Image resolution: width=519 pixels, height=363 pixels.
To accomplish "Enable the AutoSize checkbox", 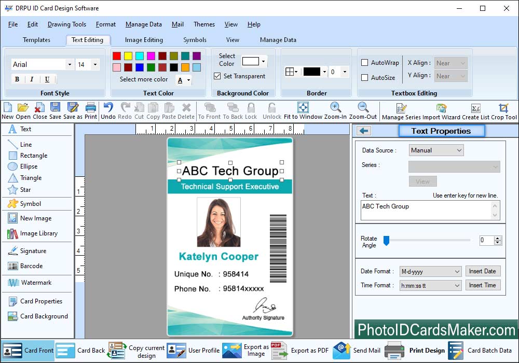I will (x=364, y=77).
